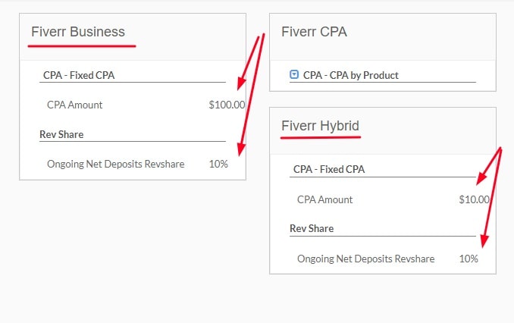Select CPA - Fixed CPA in Fiverr Business
This screenshot has width=514, height=323.
coord(79,75)
